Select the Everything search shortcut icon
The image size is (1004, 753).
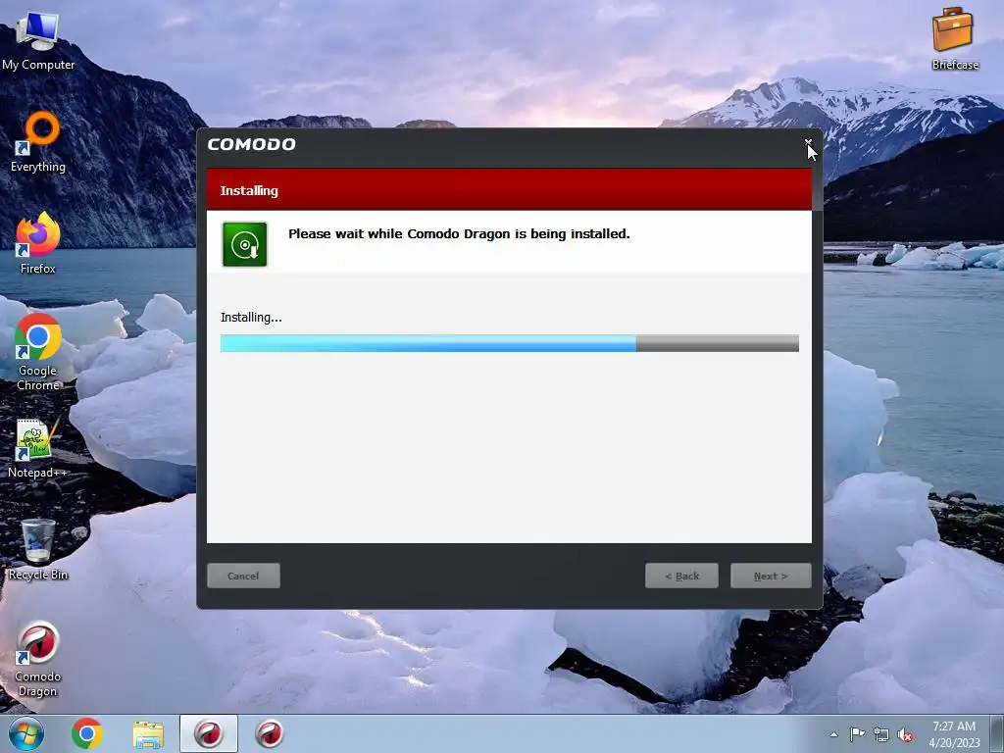pyautogui.click(x=38, y=141)
